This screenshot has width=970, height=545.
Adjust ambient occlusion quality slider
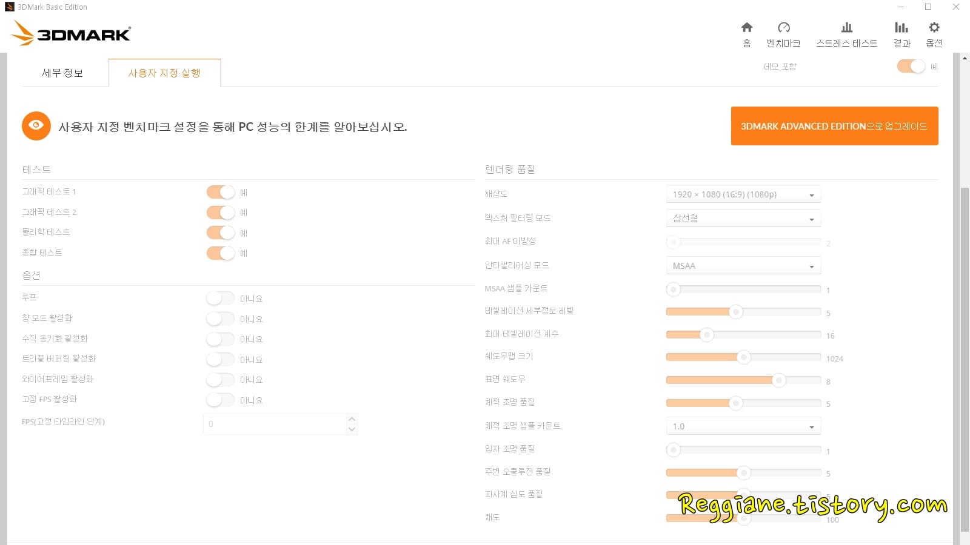(743, 472)
